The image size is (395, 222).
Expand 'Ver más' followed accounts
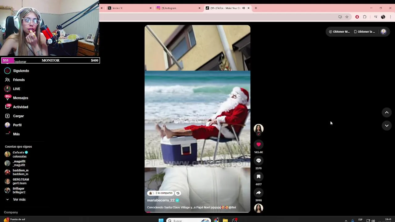point(16,199)
